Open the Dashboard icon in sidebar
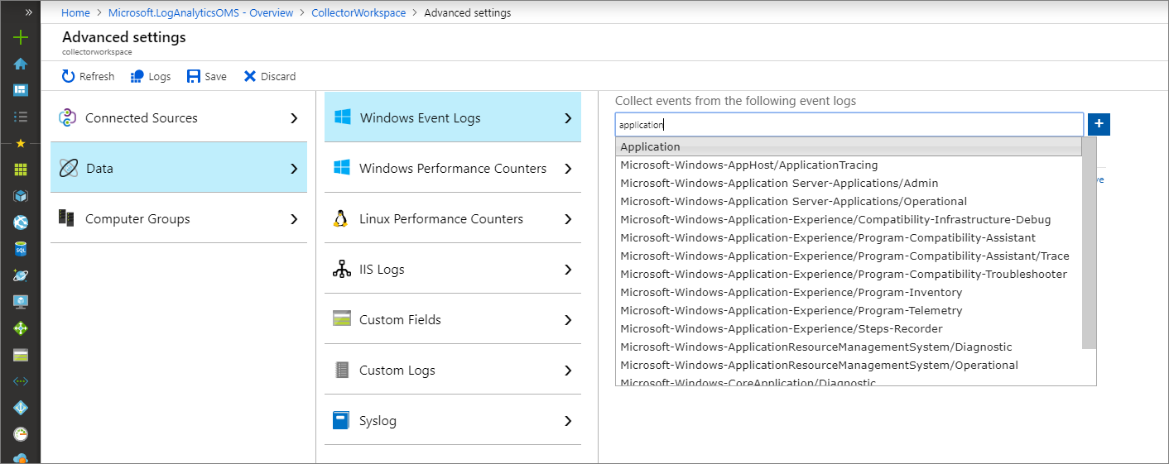 (x=21, y=89)
